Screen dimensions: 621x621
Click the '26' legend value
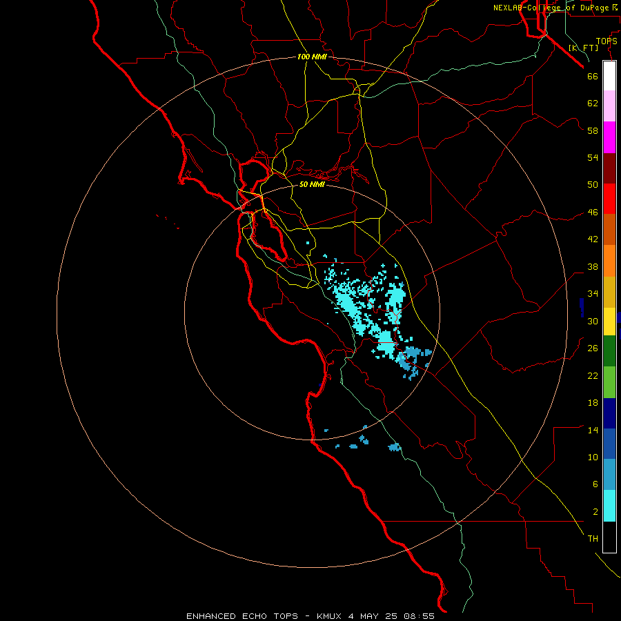pos(593,348)
